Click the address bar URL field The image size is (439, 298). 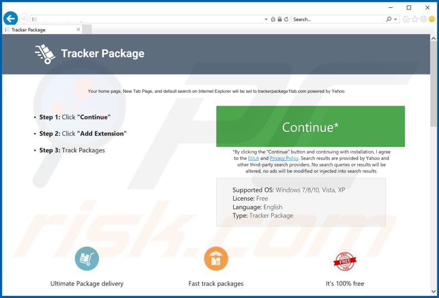click(x=150, y=19)
